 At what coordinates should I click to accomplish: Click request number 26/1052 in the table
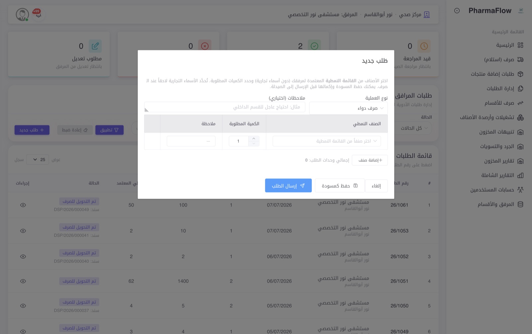tap(399, 256)
